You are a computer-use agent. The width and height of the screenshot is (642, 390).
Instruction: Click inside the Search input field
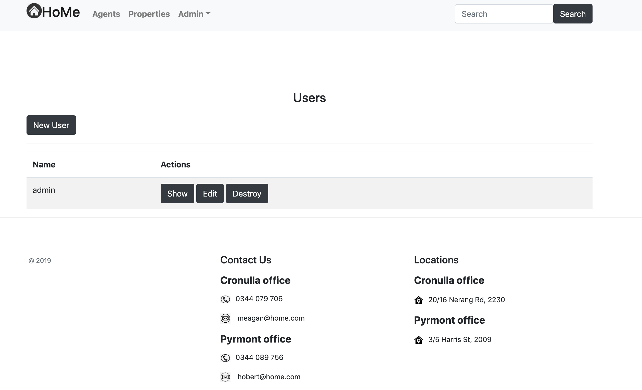pyautogui.click(x=504, y=14)
